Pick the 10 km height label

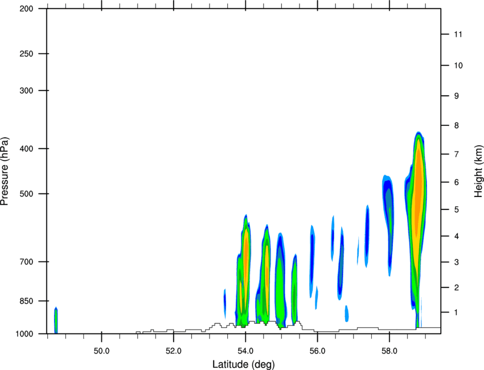click(458, 65)
